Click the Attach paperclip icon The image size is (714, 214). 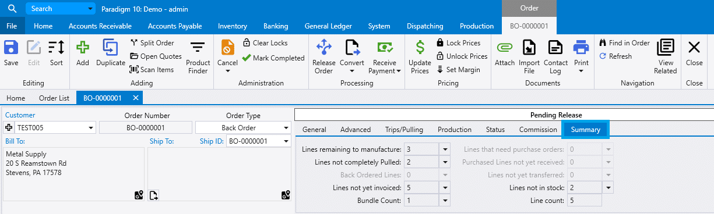click(505, 48)
